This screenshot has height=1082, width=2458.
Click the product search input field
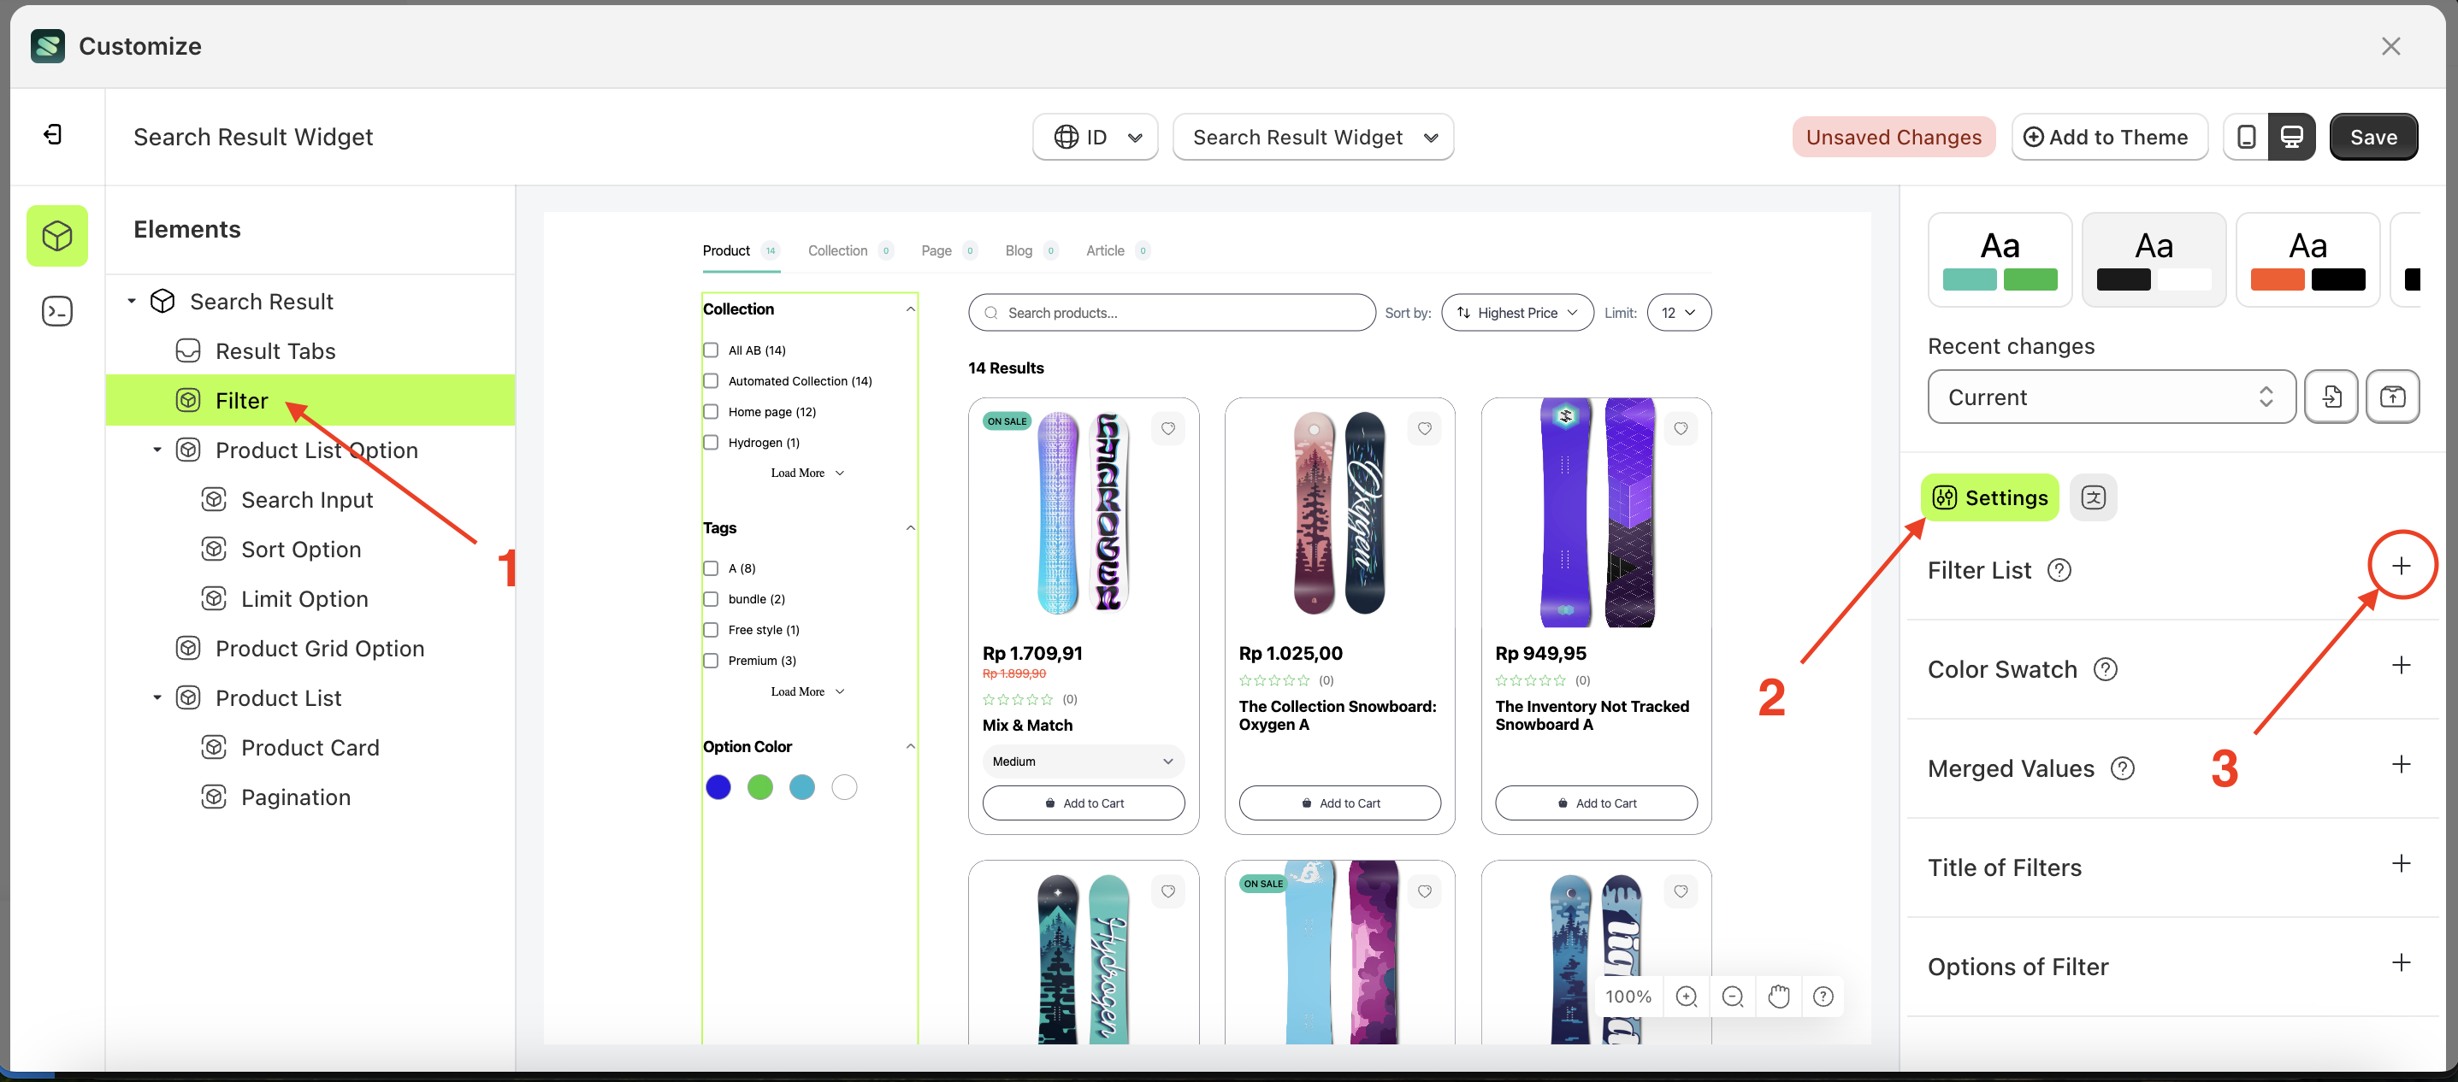(x=1171, y=312)
